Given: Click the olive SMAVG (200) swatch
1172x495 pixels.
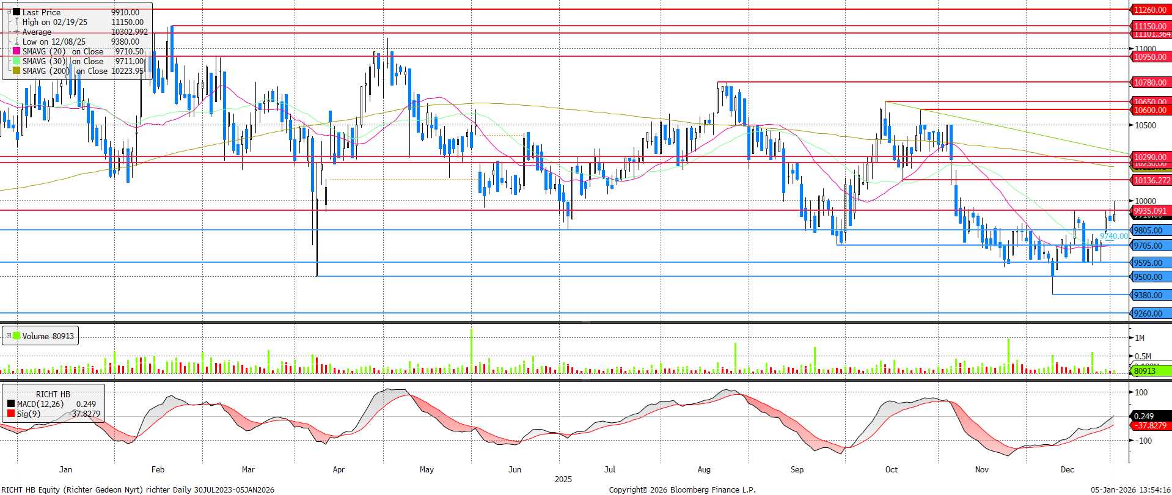Looking at the screenshot, I should pos(16,71).
